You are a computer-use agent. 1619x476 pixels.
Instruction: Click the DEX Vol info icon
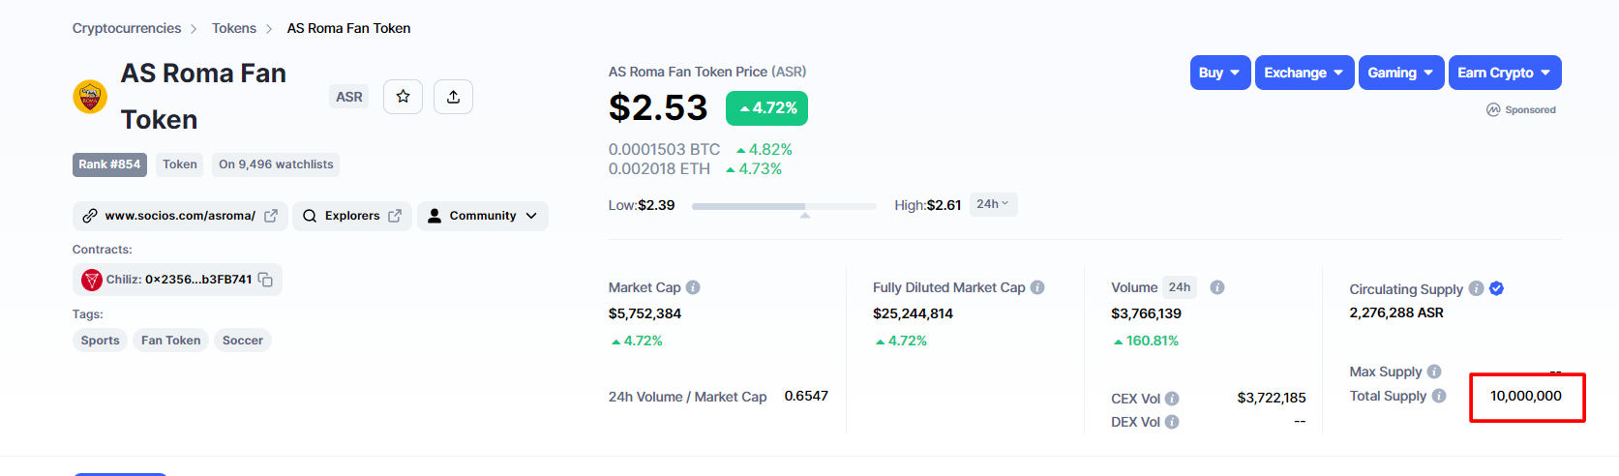point(1172,422)
